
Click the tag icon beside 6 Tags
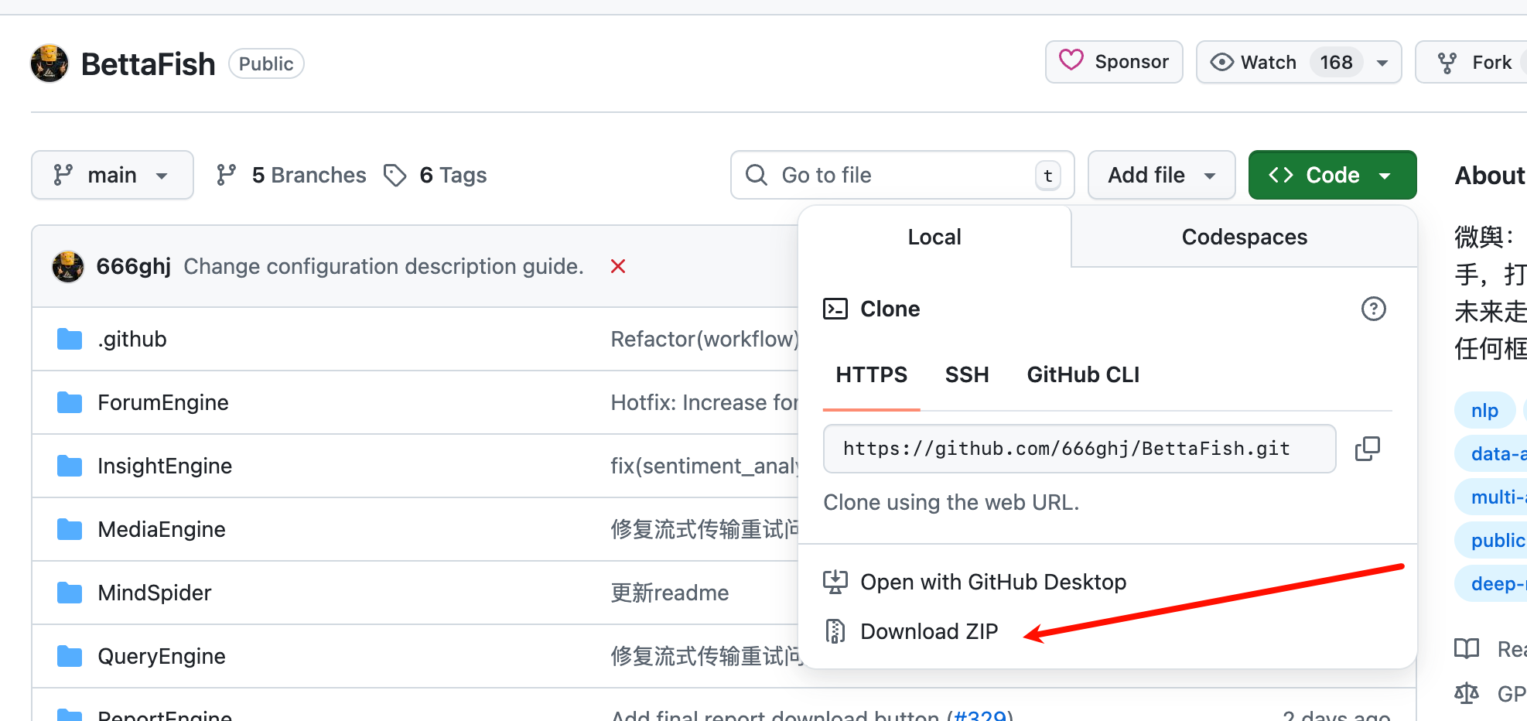point(395,175)
